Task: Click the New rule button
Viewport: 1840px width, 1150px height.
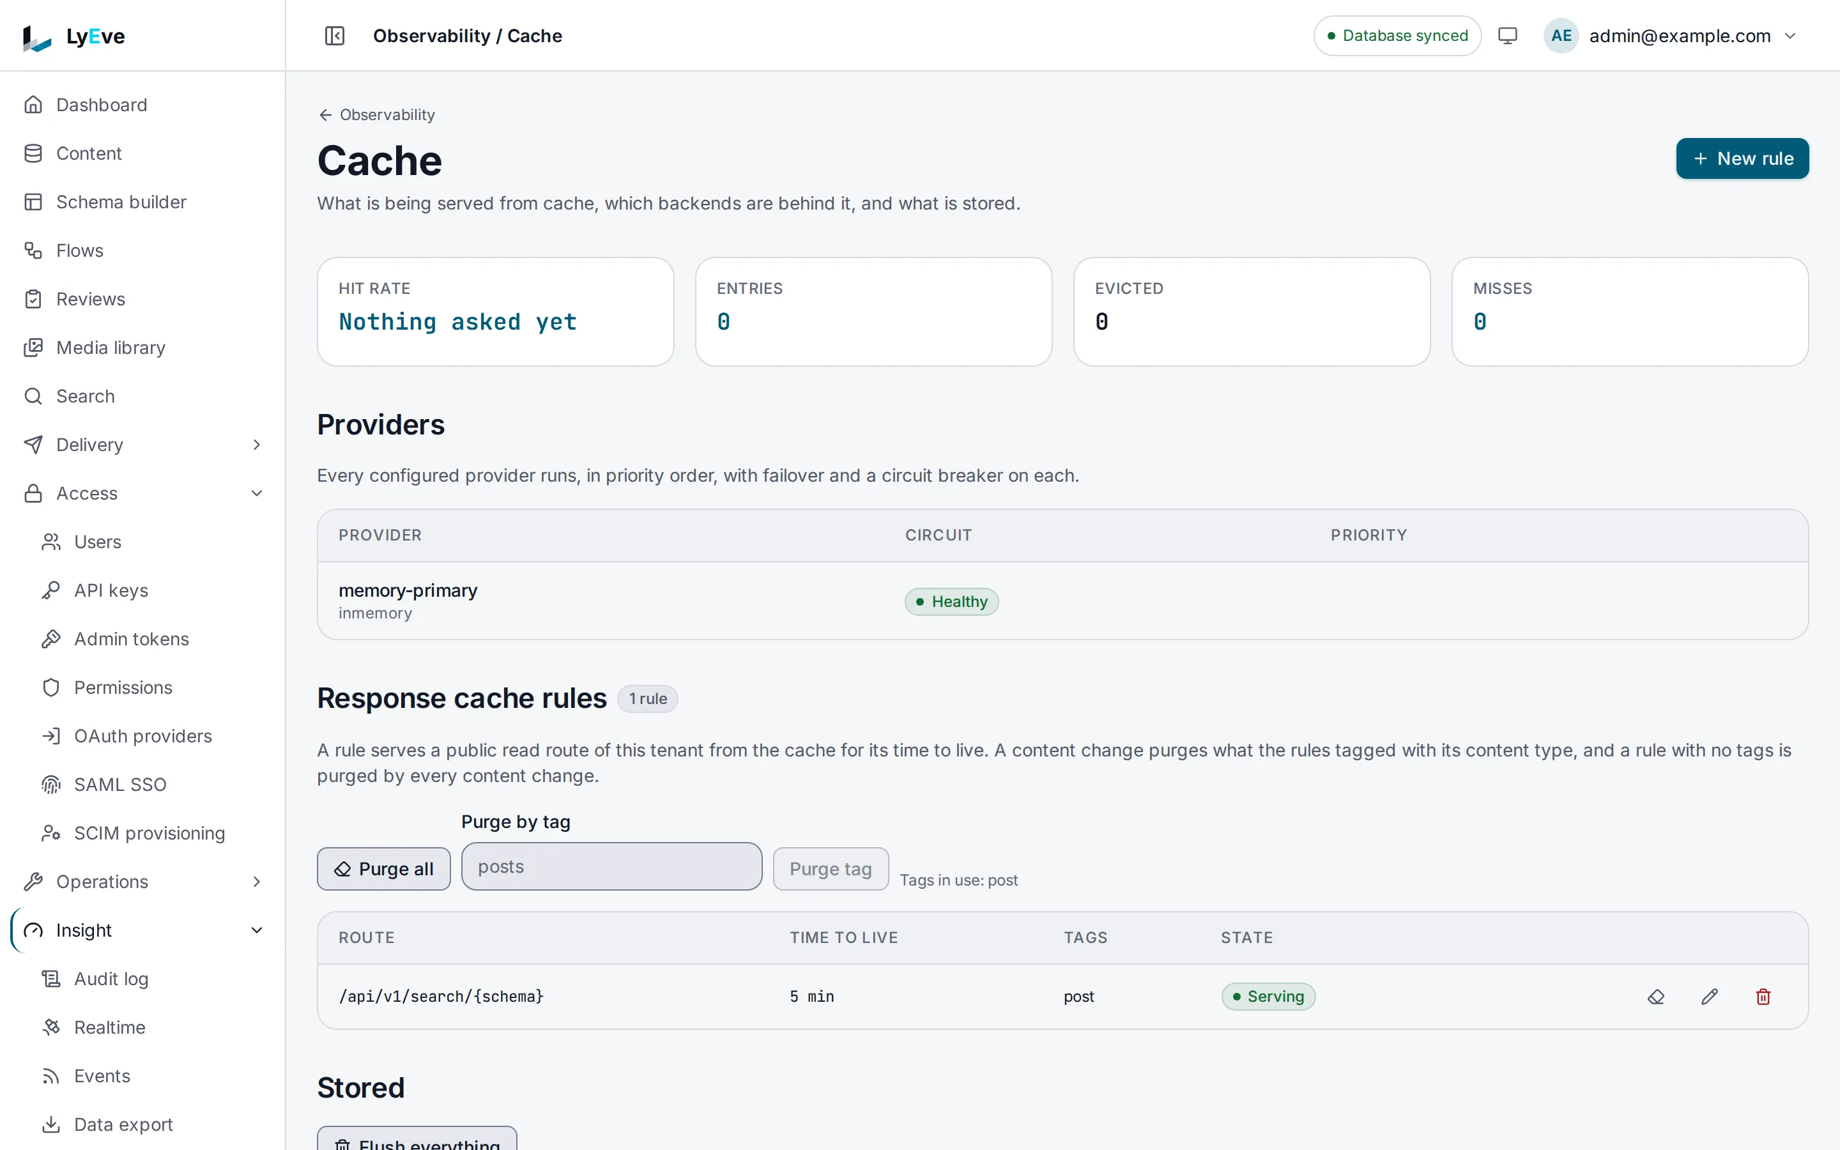Action: click(x=1742, y=158)
